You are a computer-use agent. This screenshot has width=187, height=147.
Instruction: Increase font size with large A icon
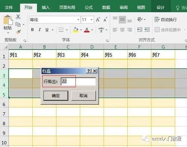(98, 20)
